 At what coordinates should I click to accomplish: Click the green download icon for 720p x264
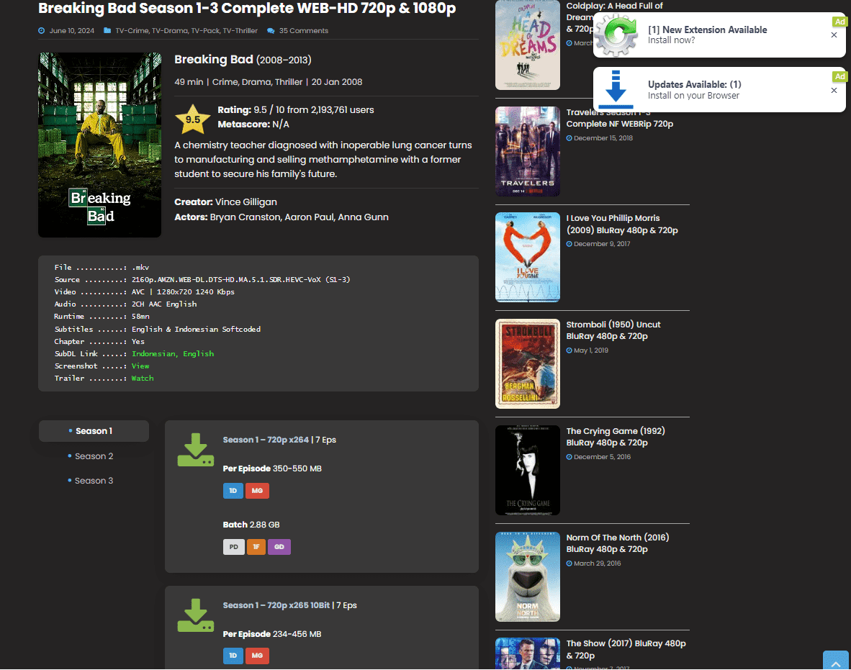195,450
